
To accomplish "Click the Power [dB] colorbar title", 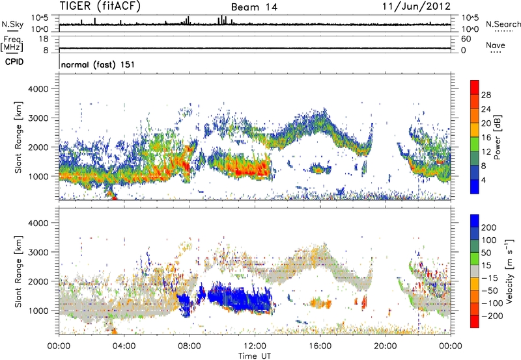I will (x=497, y=137).
